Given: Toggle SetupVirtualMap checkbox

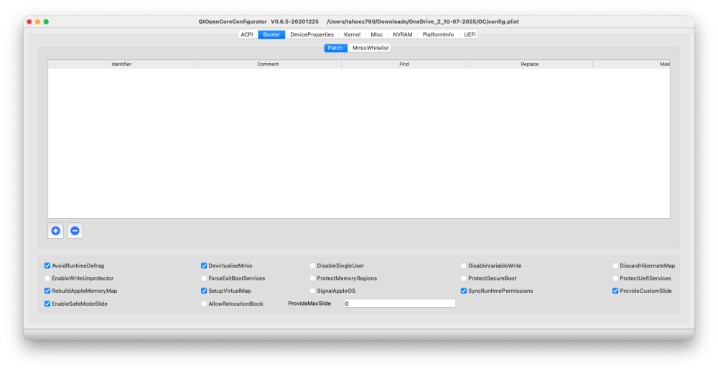Looking at the screenshot, I should (204, 291).
